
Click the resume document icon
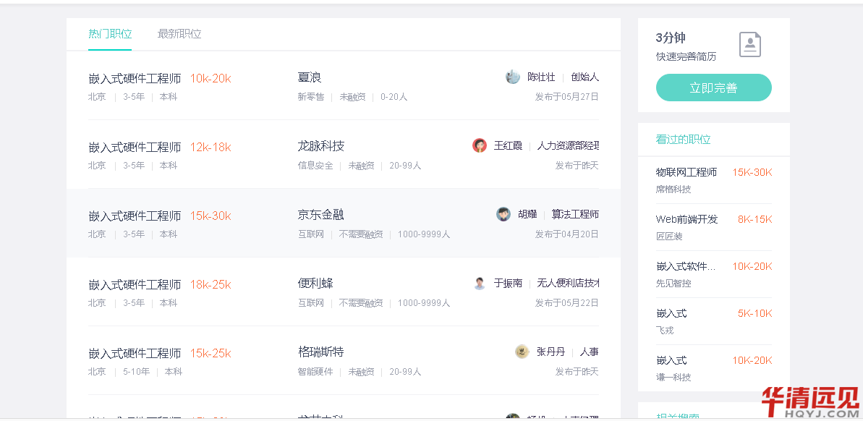pyautogui.click(x=750, y=45)
